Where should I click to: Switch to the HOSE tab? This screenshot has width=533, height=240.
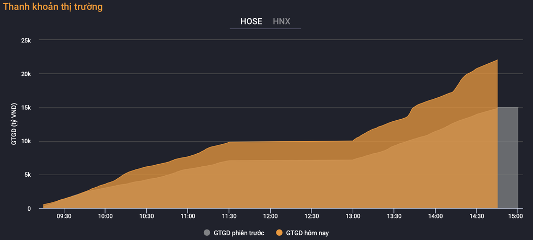coord(251,21)
